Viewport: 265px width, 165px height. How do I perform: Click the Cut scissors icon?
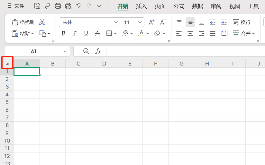42,22
